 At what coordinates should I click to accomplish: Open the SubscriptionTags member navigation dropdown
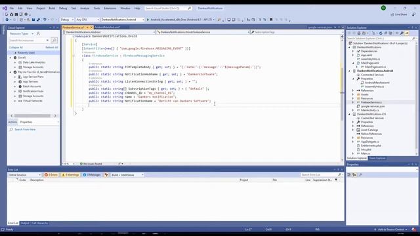pyautogui.click(x=296, y=32)
